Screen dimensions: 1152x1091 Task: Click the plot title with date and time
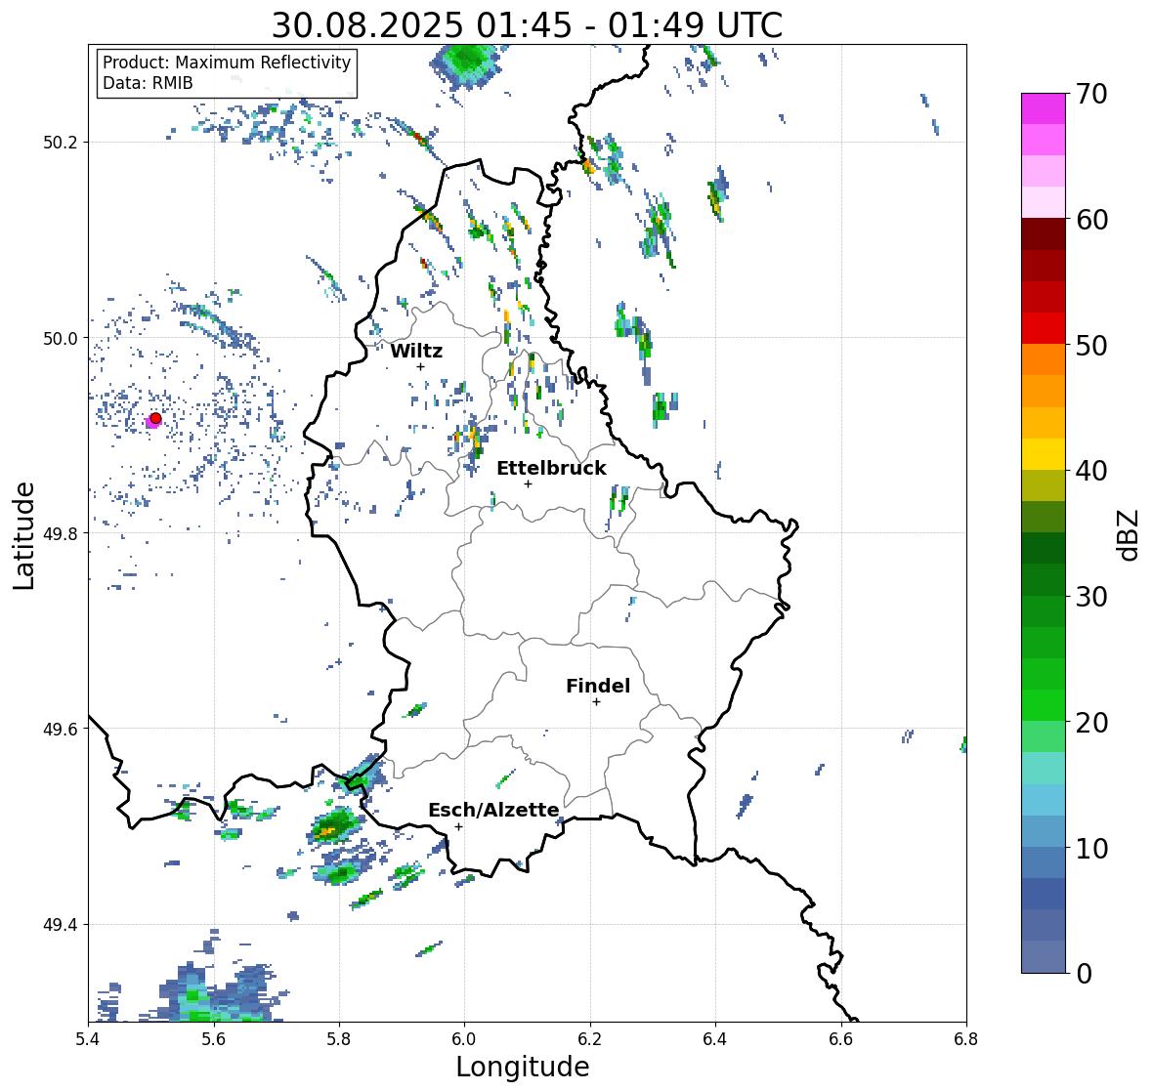point(527,25)
